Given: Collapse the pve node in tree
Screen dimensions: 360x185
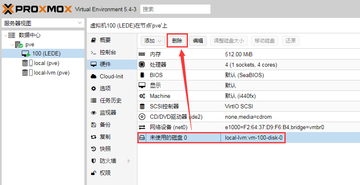Looking at the screenshot, I should tap(12, 45).
